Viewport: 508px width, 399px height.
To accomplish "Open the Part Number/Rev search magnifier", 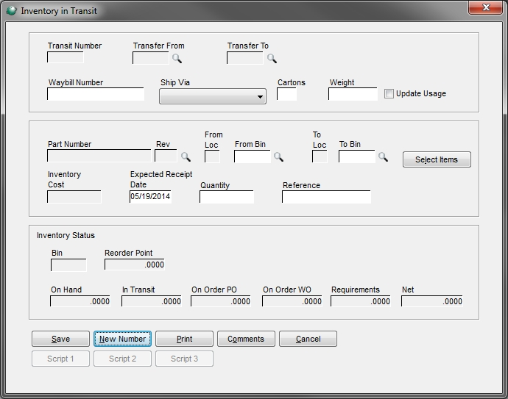I will (186, 157).
